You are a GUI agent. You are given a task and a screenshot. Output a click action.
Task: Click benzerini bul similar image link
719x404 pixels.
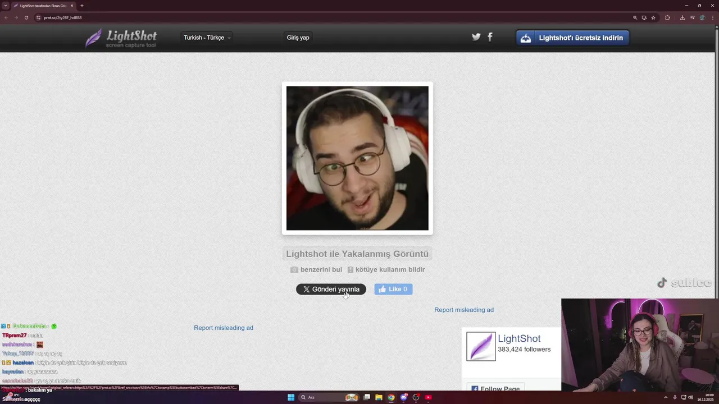coord(316,269)
